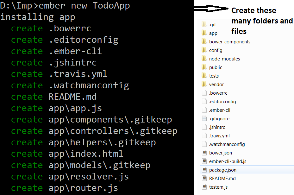
Task: Select the folder name vendor
Action: point(216,85)
